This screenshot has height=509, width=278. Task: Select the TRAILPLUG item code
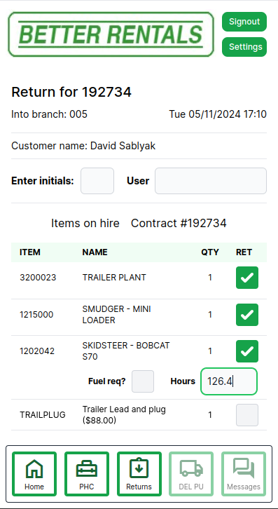(x=43, y=415)
